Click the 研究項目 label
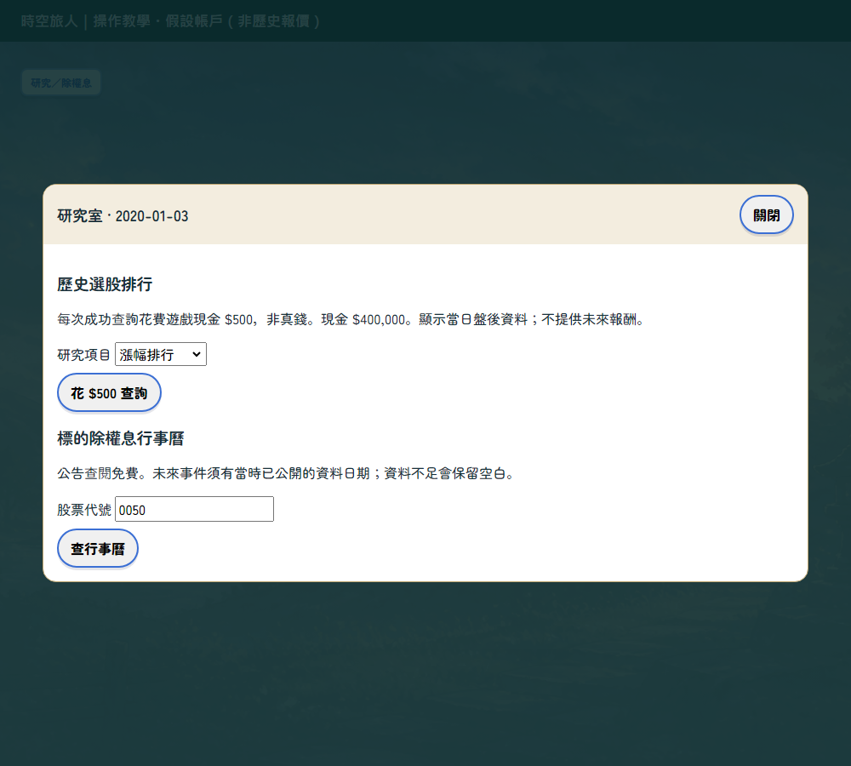 [84, 355]
